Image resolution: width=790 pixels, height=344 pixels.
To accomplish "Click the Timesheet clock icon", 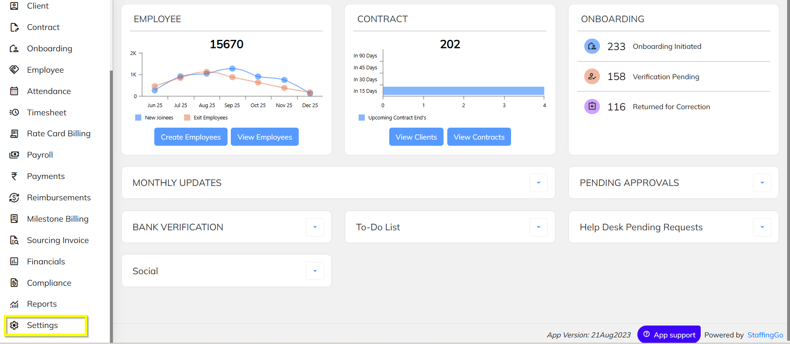I will tap(14, 112).
